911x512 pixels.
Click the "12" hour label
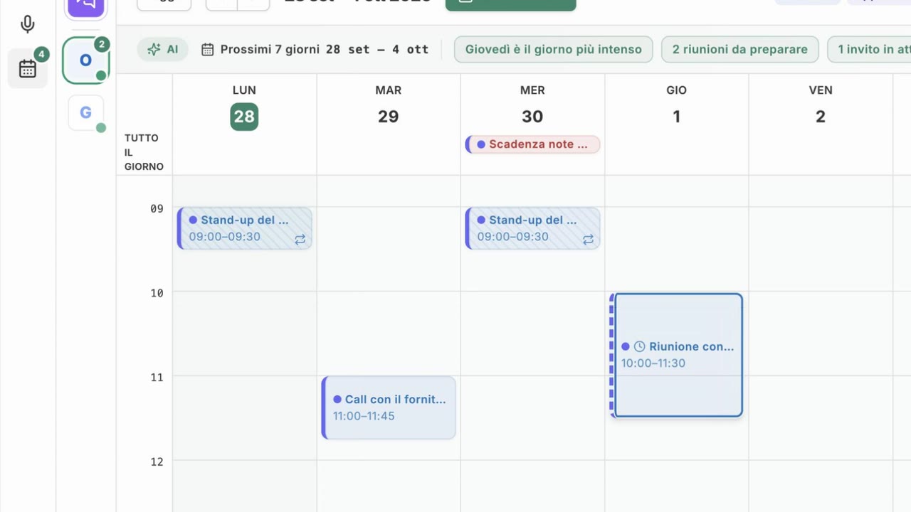coord(157,462)
